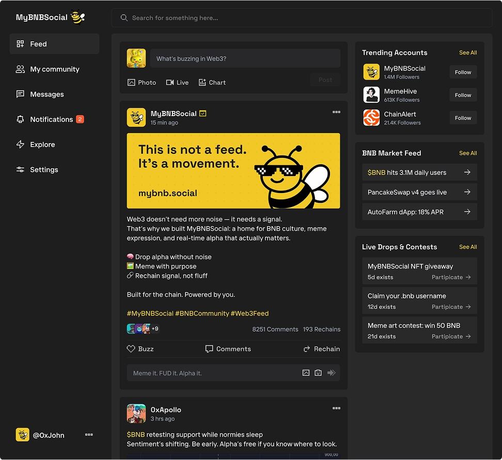Click the @0xJohn username
502x460 pixels.
[49, 435]
